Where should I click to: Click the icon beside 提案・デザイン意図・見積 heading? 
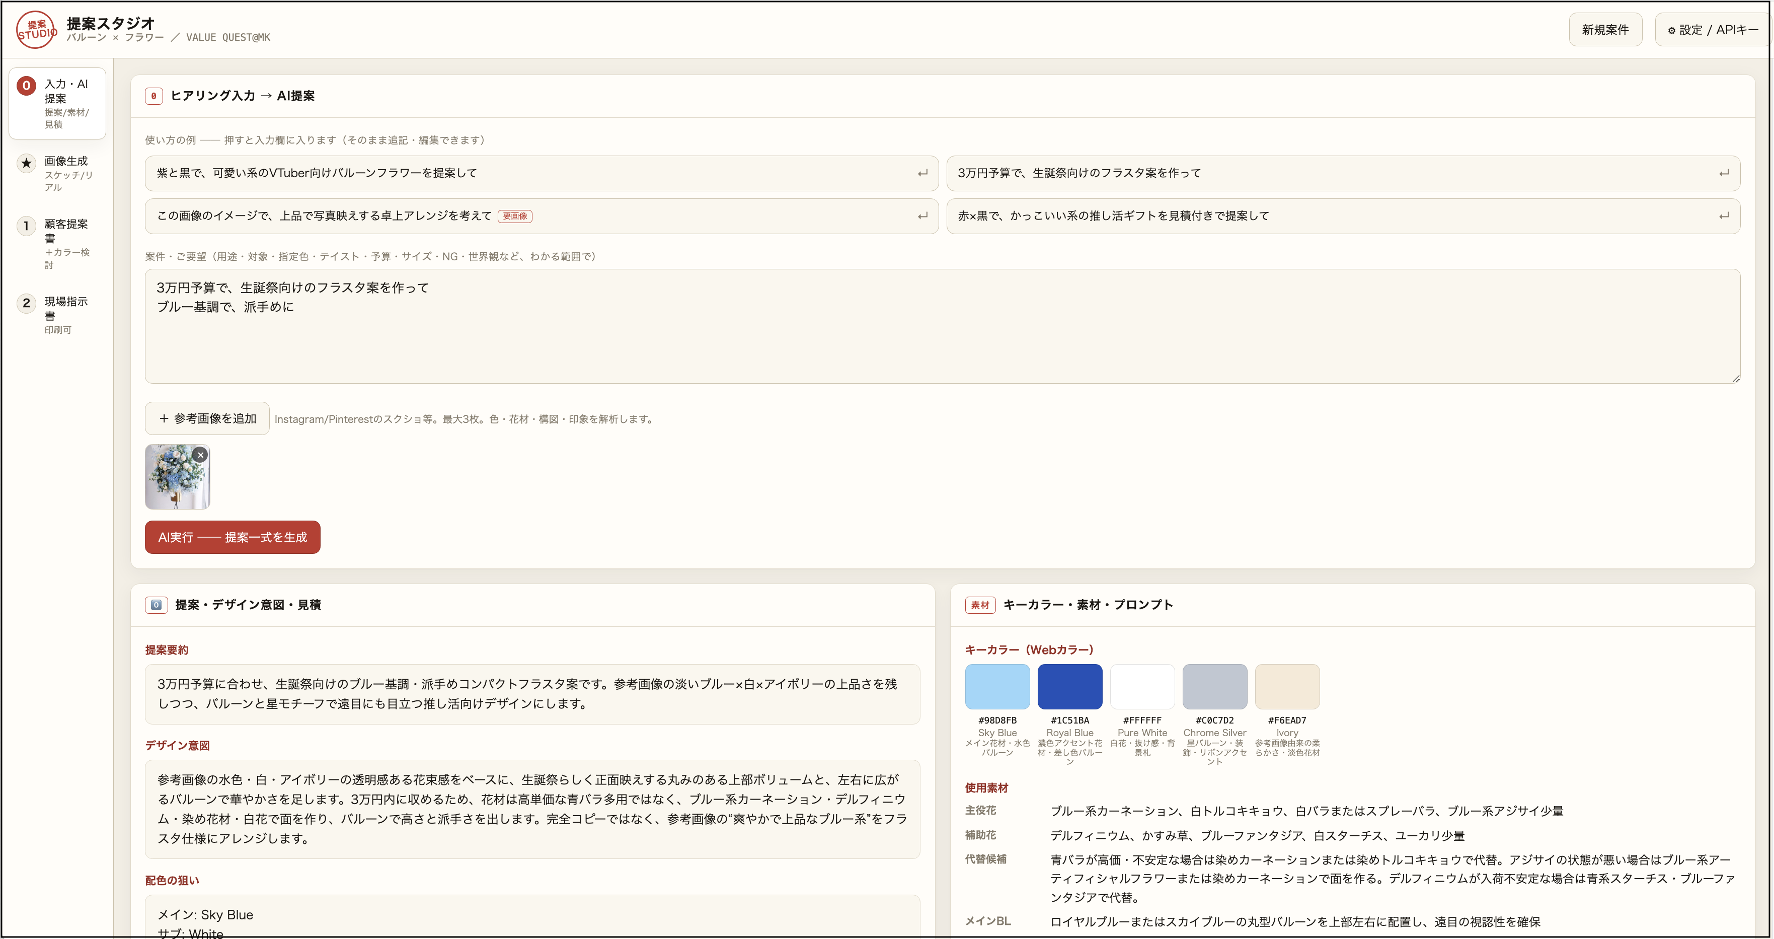157,605
